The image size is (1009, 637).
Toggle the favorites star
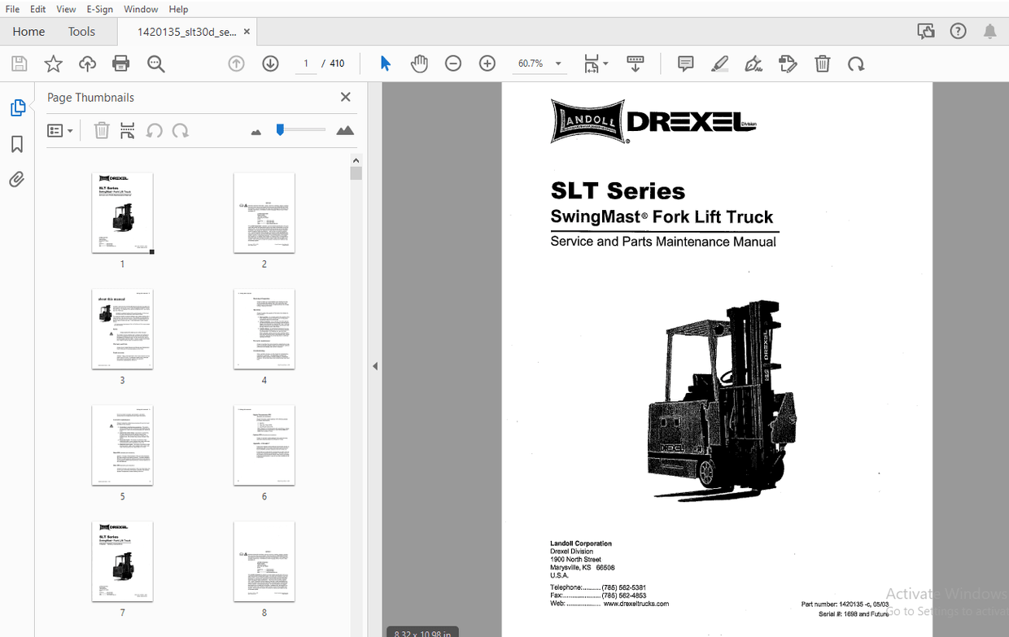pos(53,63)
